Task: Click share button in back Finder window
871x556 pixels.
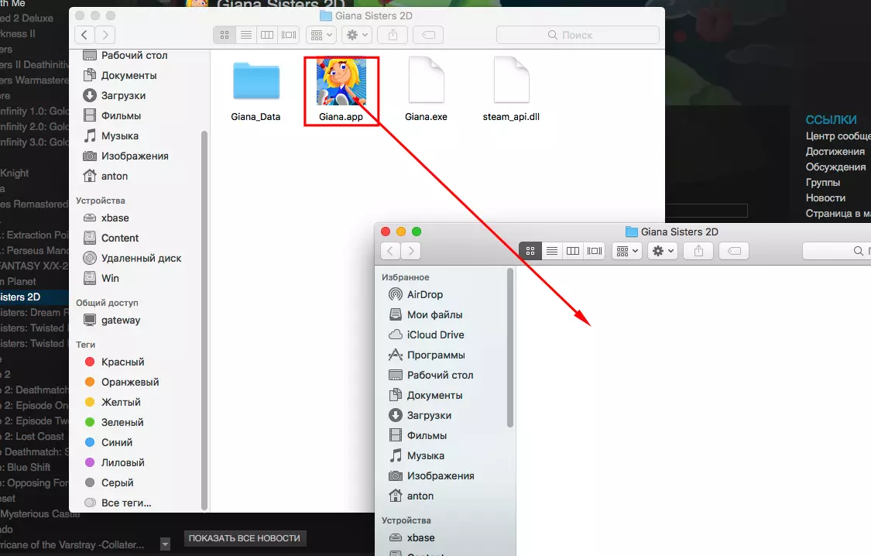Action: pyautogui.click(x=393, y=35)
